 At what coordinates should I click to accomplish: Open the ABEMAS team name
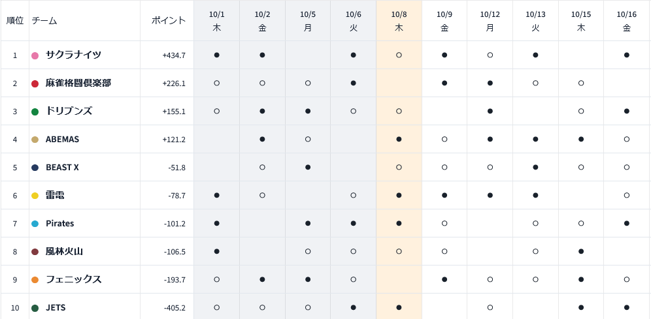point(62,139)
